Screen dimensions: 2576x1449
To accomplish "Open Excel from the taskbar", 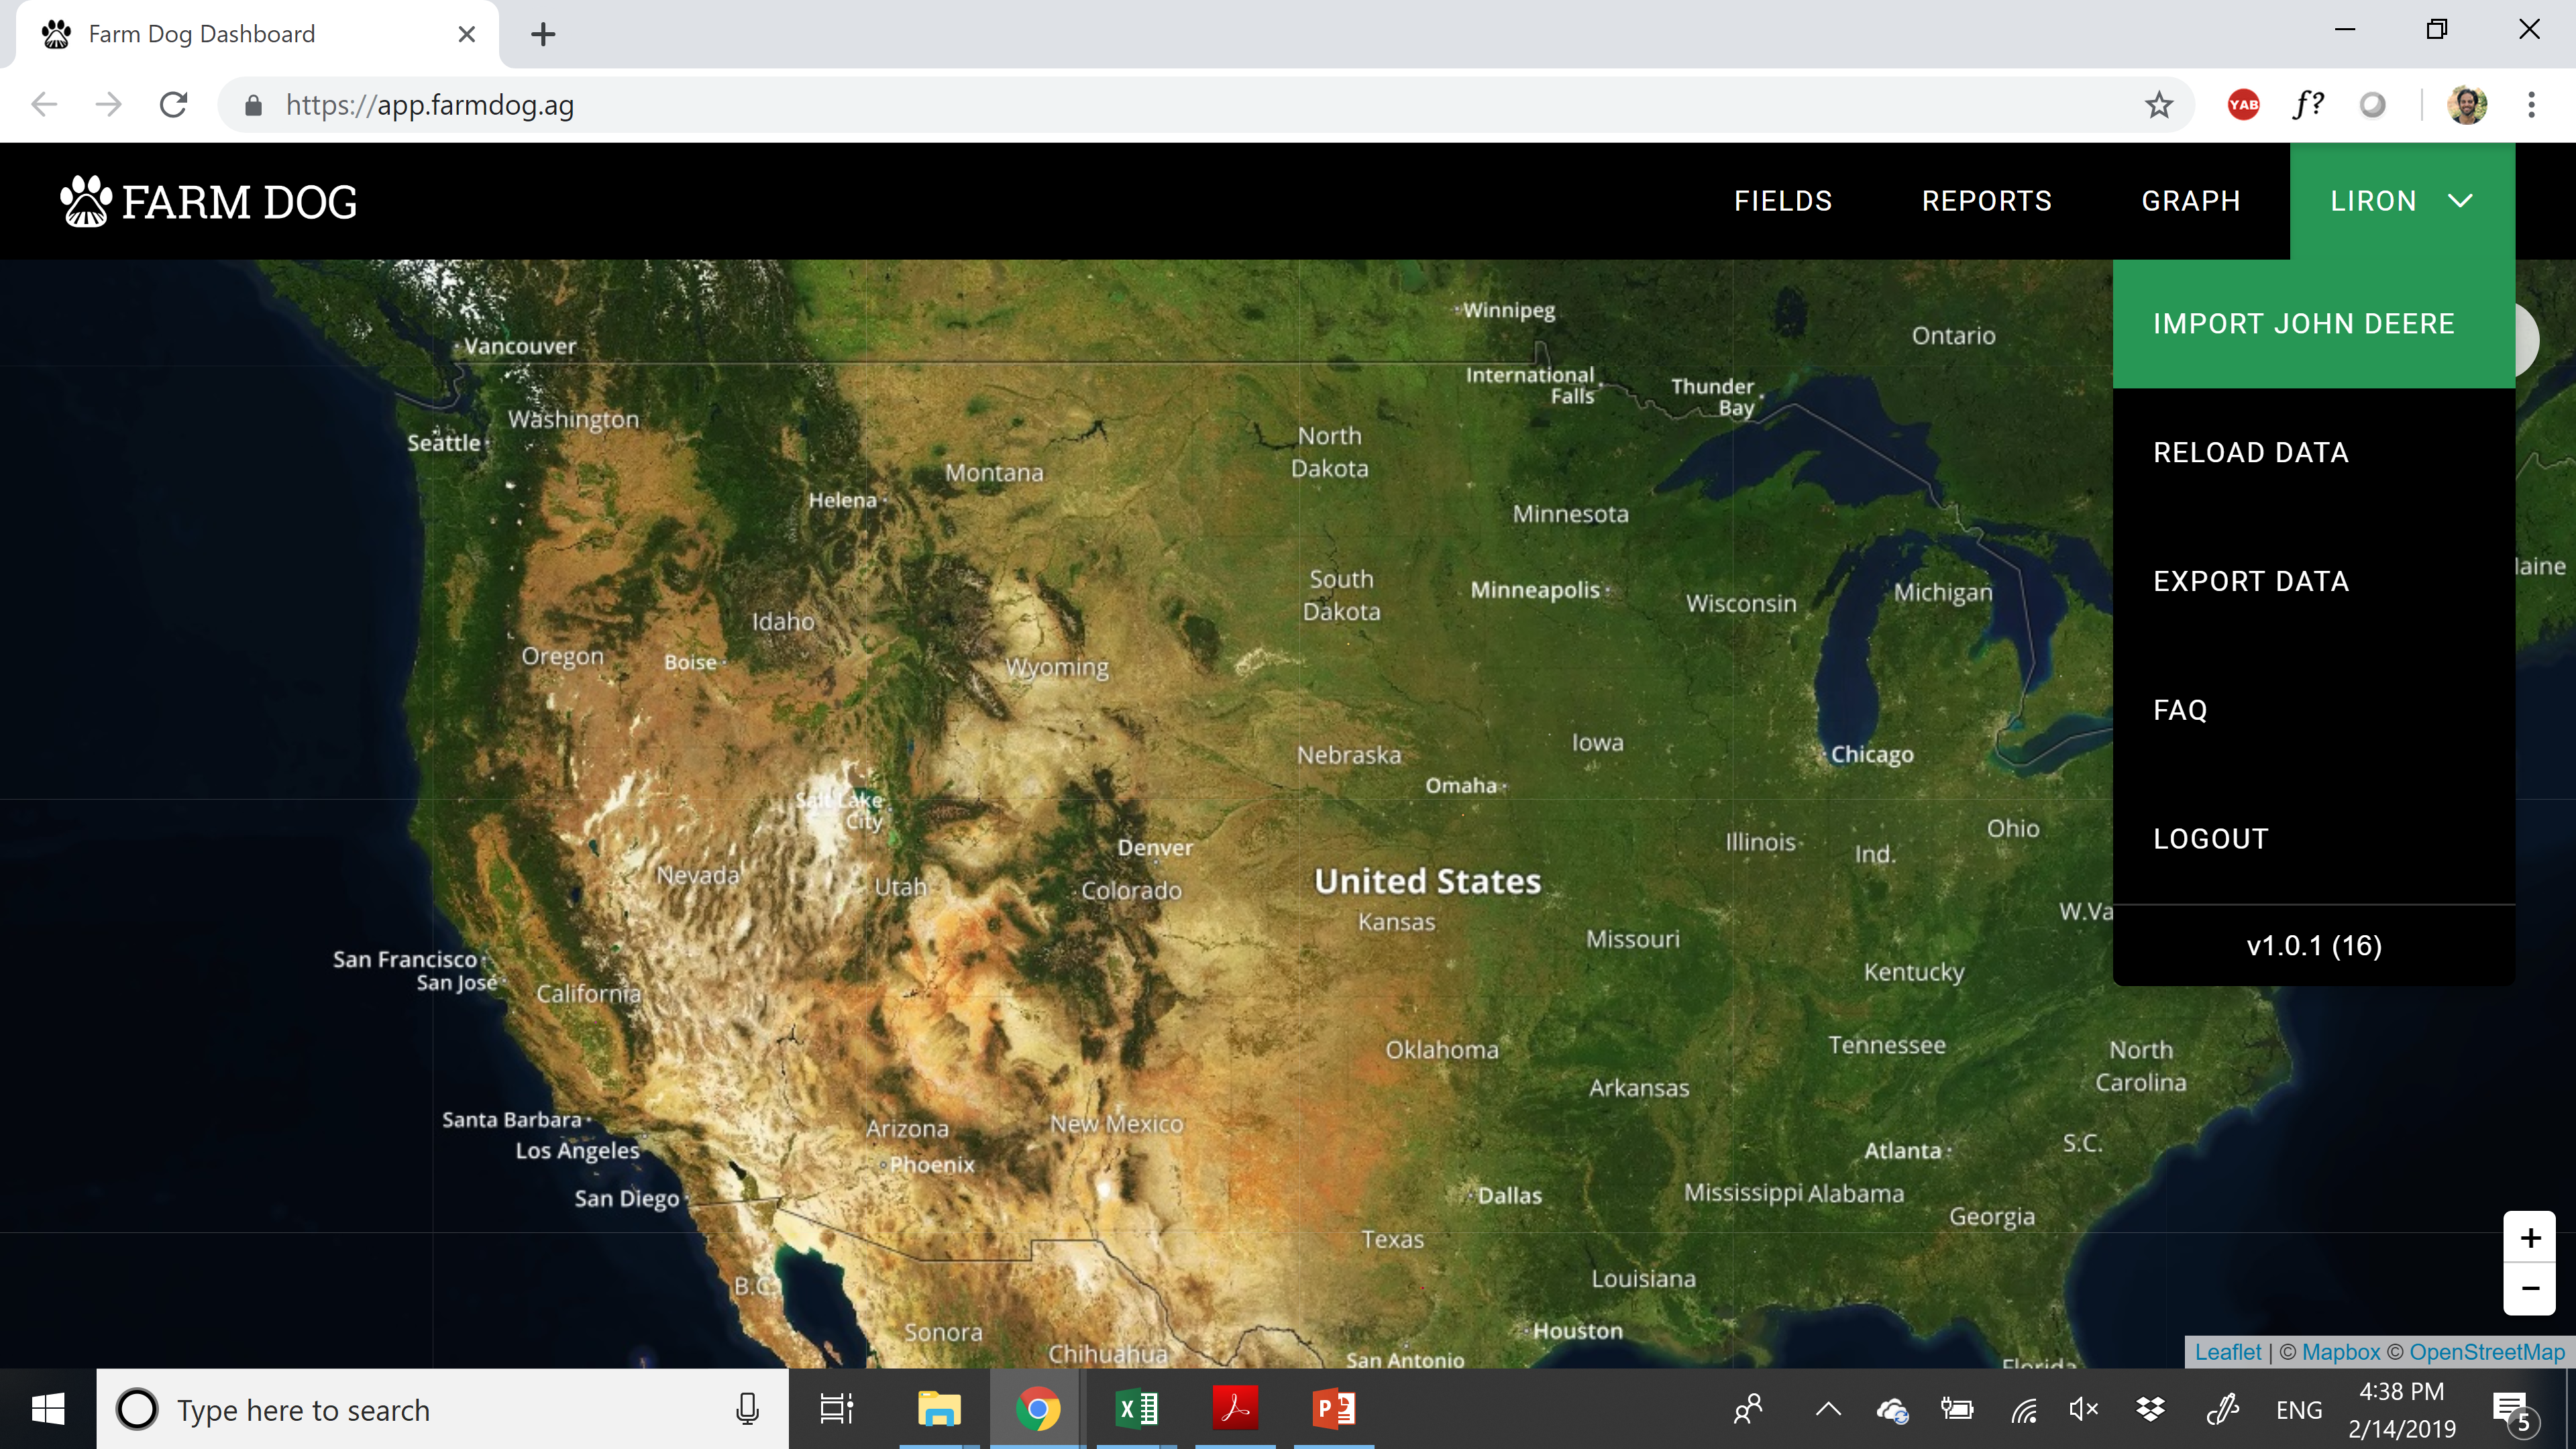I will point(1136,1409).
